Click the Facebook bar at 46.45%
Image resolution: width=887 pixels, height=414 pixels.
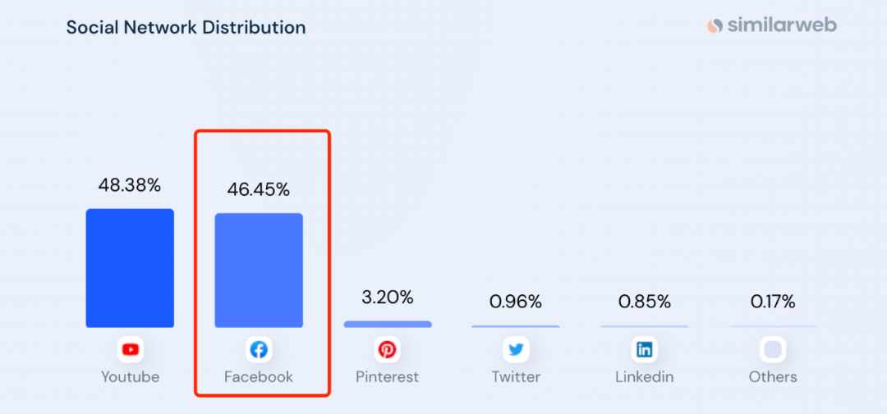click(259, 271)
